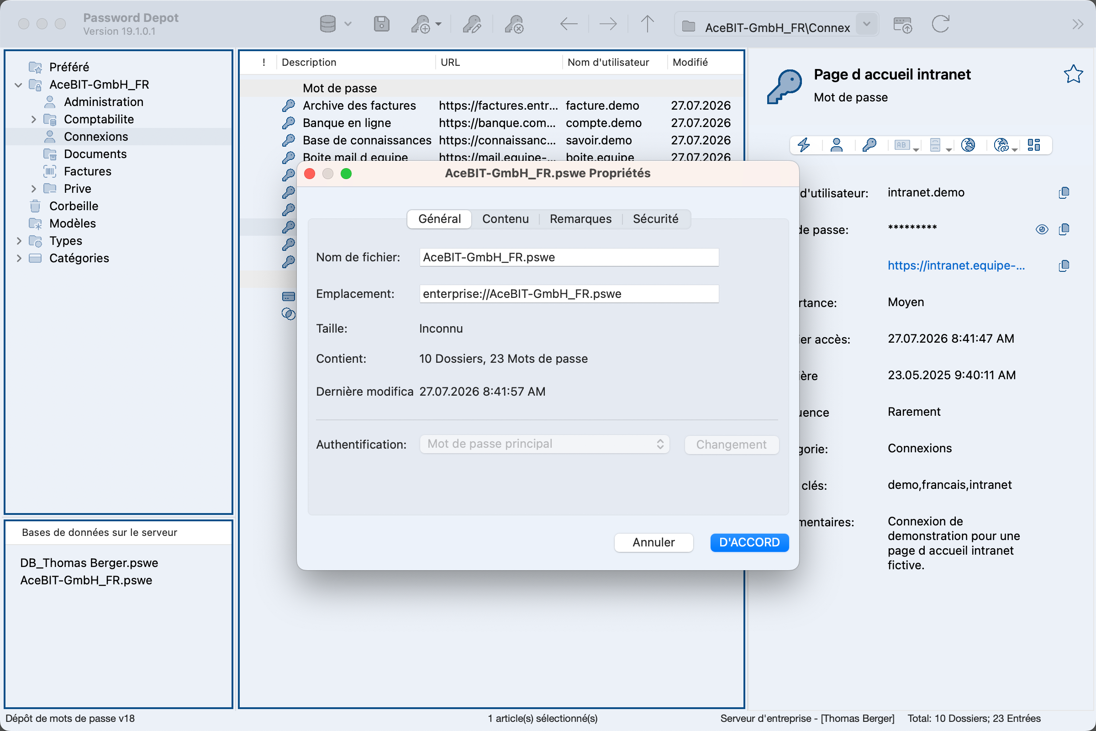Select AceBIT-GmbH_FR.pswe in server databases list
The height and width of the screenshot is (731, 1096).
86,580
